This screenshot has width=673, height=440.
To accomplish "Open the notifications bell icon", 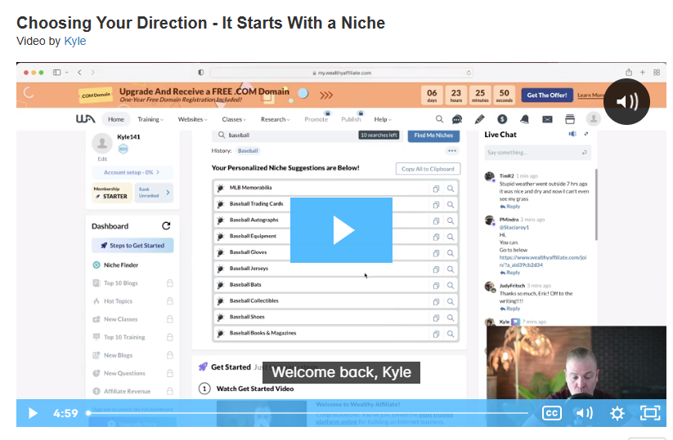I will 524,119.
